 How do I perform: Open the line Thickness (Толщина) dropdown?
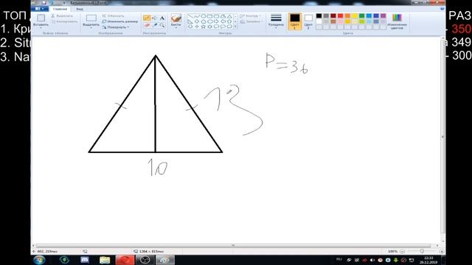pos(276,21)
